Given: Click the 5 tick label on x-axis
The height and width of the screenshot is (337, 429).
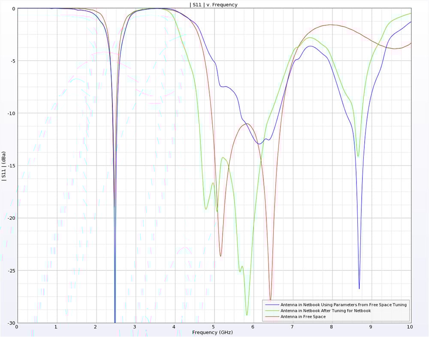Looking at the screenshot, I should pos(214,327).
